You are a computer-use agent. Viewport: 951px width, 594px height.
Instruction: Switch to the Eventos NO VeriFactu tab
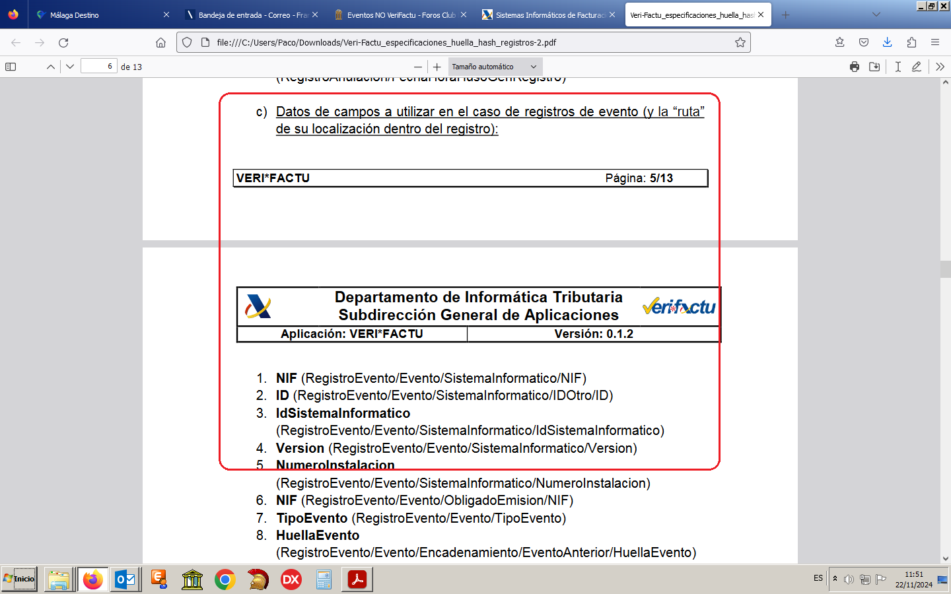(400, 15)
